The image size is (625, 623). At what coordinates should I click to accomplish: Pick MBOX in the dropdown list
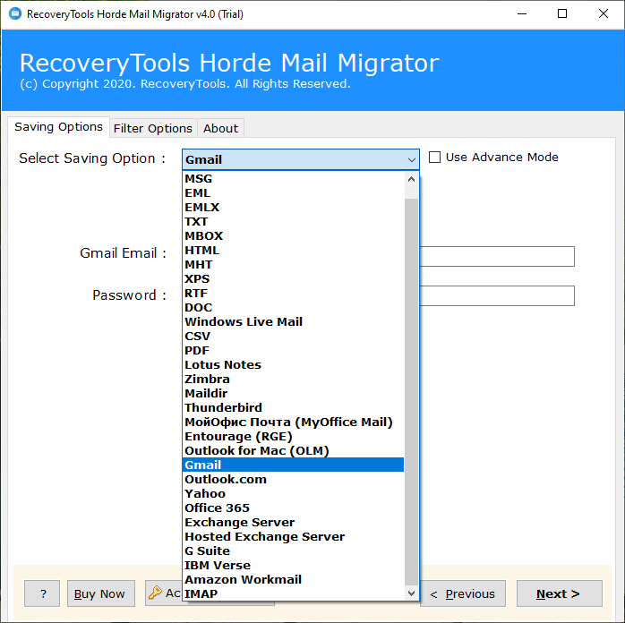tap(294, 236)
